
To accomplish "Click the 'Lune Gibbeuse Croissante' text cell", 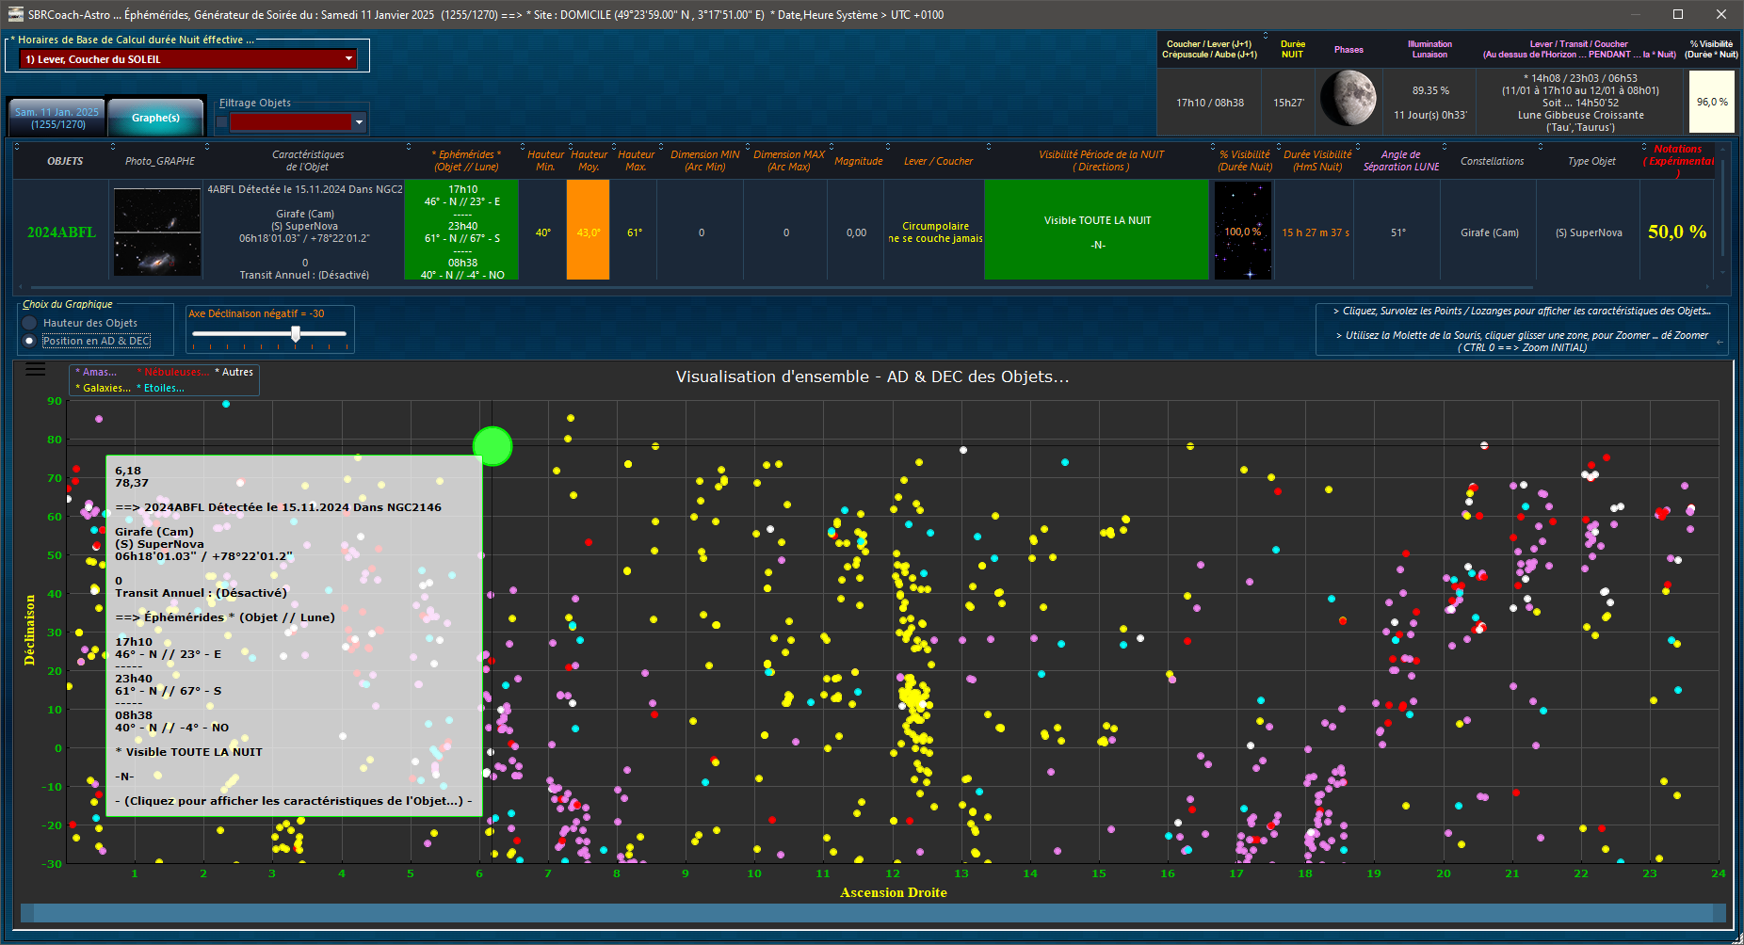I will click(1580, 115).
